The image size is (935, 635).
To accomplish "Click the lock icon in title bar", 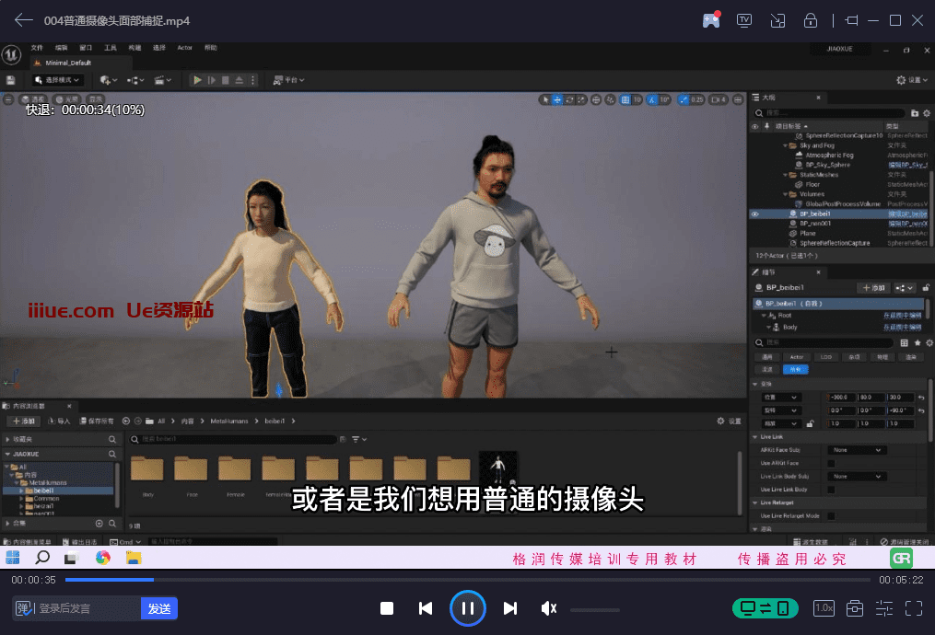I will pos(811,20).
